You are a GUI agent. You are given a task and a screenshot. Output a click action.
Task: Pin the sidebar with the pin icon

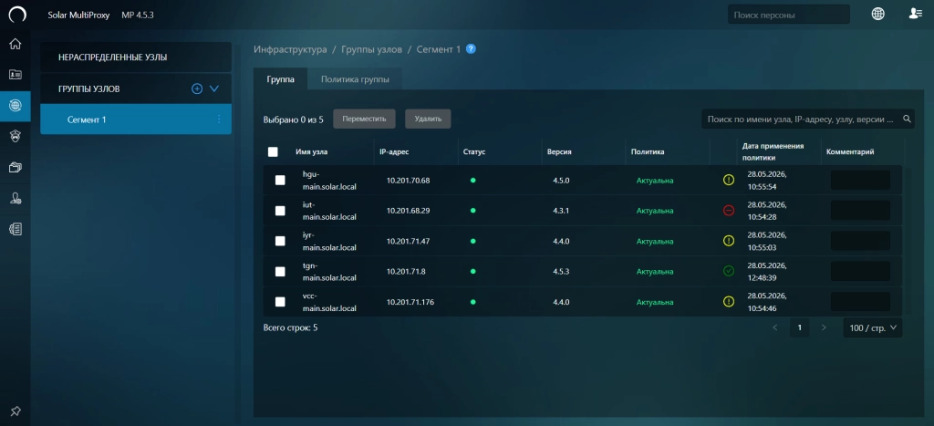click(x=16, y=411)
